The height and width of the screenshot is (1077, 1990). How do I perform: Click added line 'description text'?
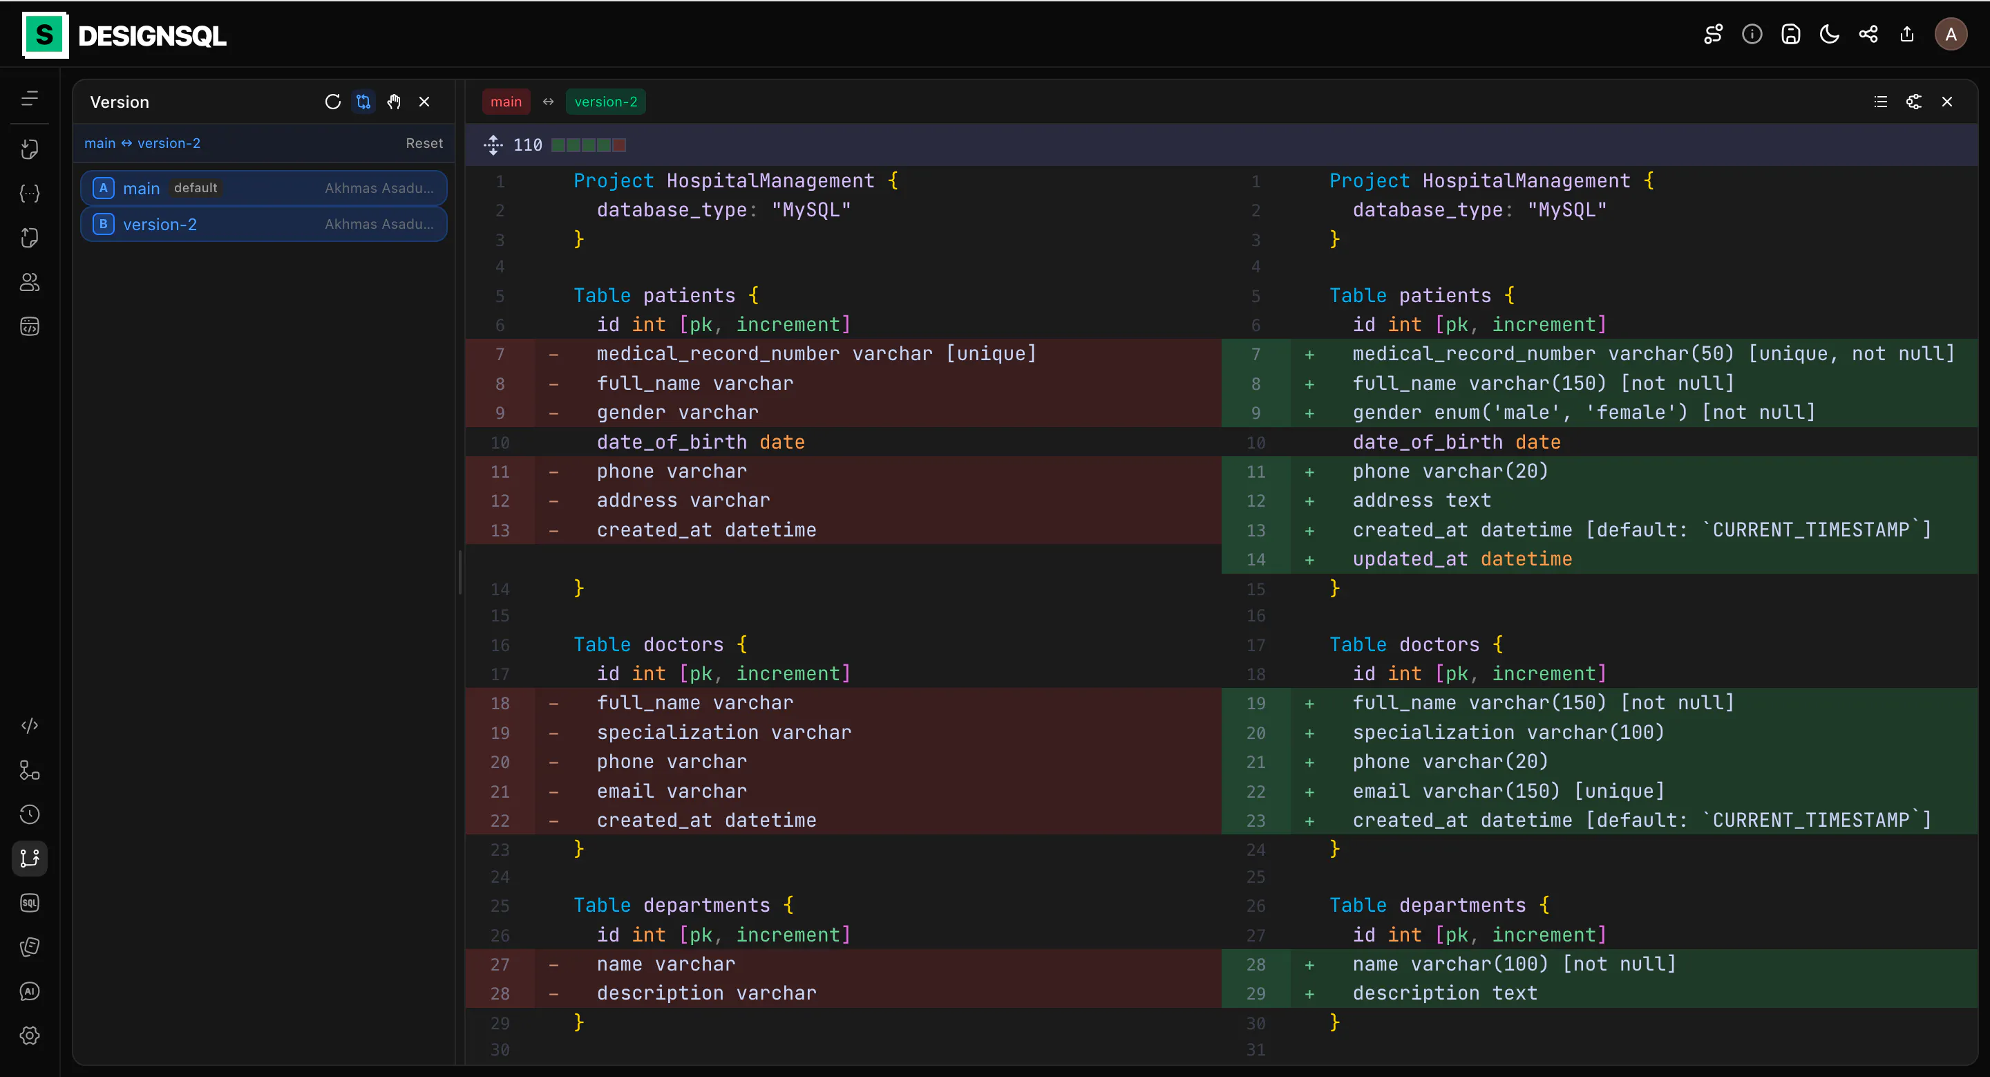tap(1446, 993)
